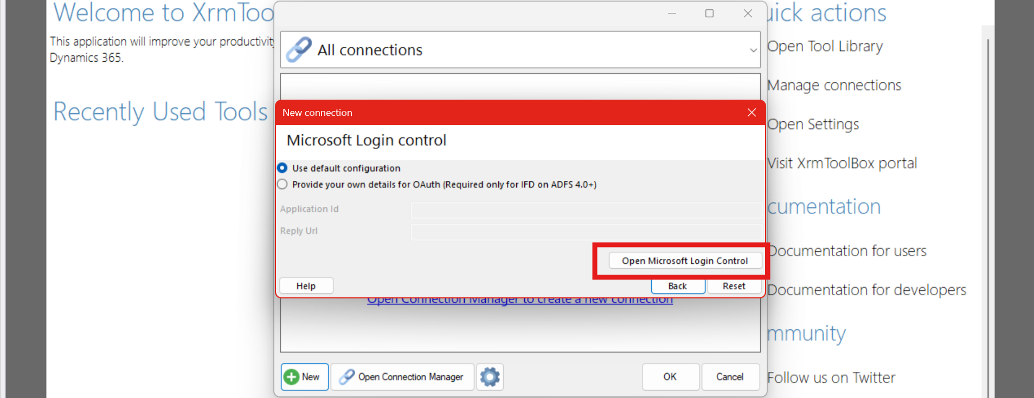Expand the All connections dropdown
The image size is (1034, 398).
[x=753, y=50]
